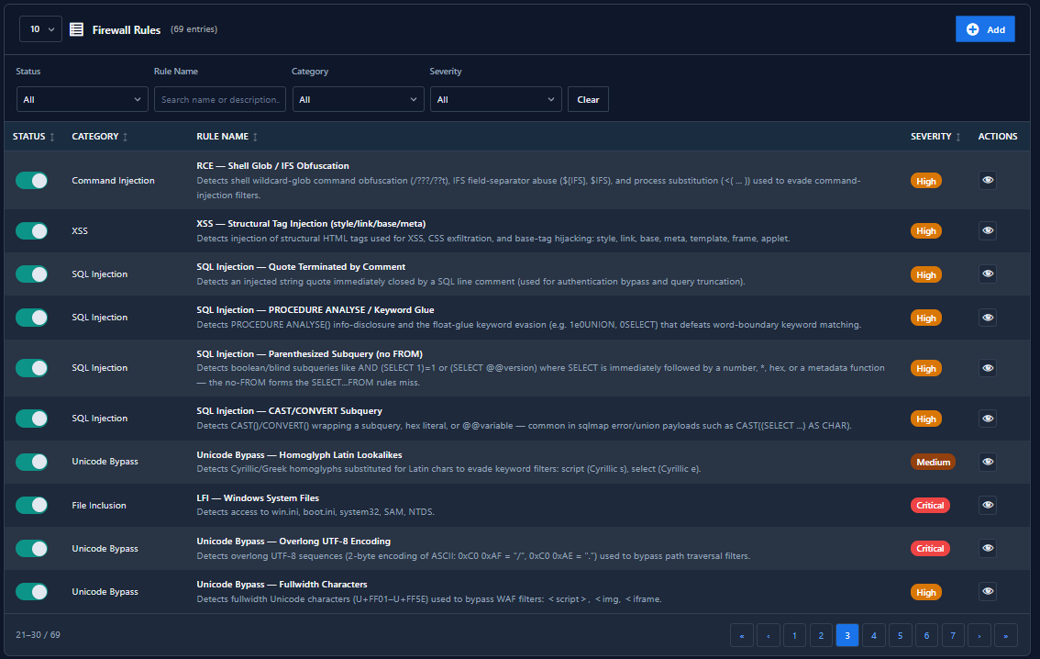Clear all filters
The height and width of the screenshot is (659, 1040).
click(588, 99)
